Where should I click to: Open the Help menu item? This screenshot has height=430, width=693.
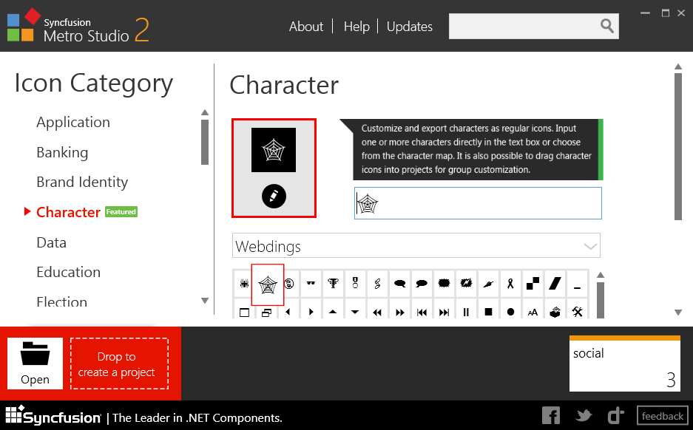tap(356, 27)
